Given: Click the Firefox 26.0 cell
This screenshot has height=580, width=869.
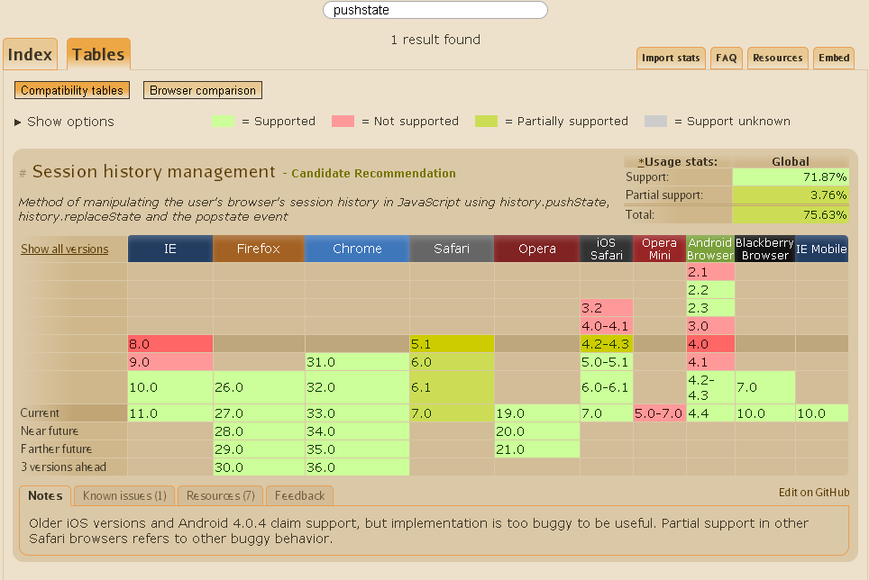Looking at the screenshot, I should (259, 387).
